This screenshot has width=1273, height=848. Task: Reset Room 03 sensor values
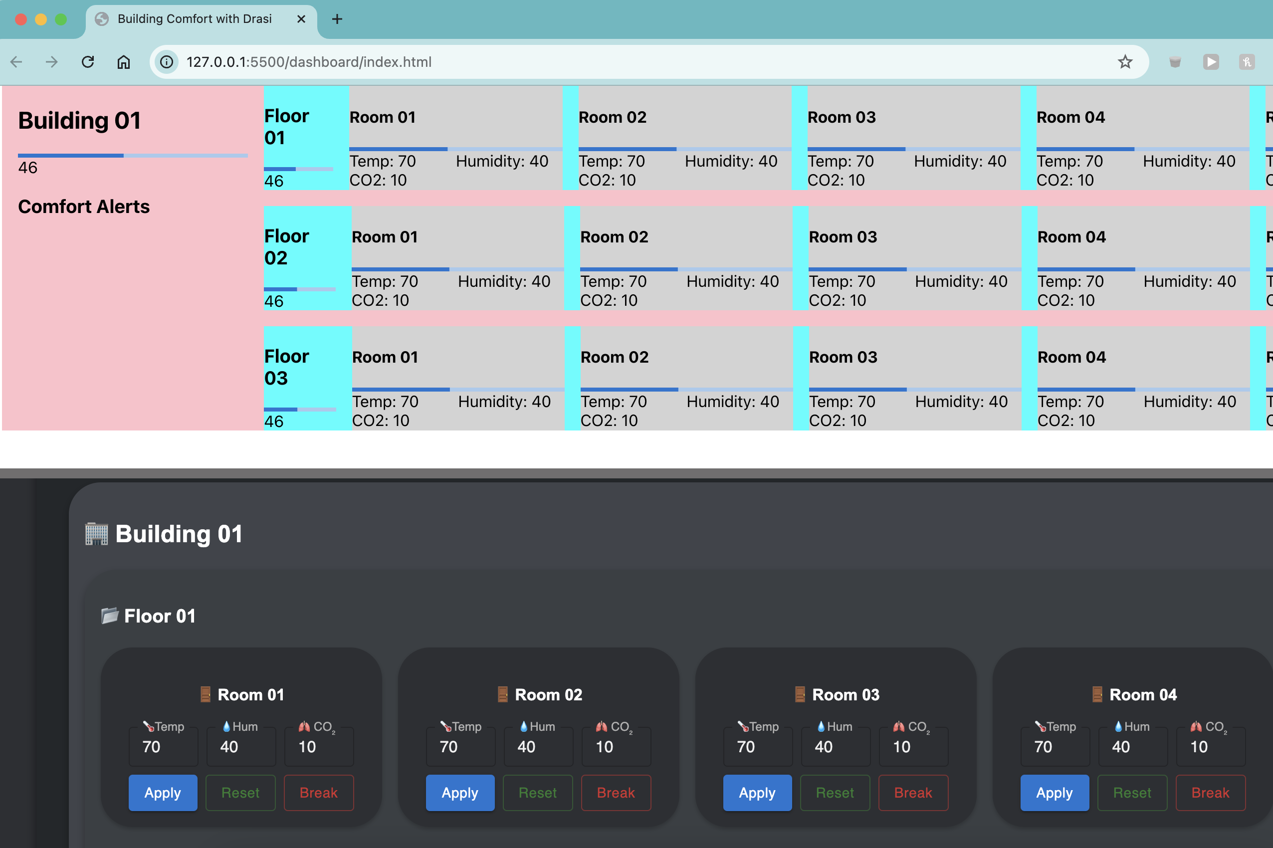(x=835, y=793)
